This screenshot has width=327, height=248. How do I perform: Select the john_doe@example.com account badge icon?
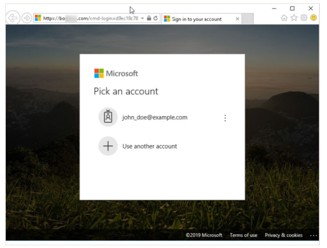pyautogui.click(x=108, y=117)
